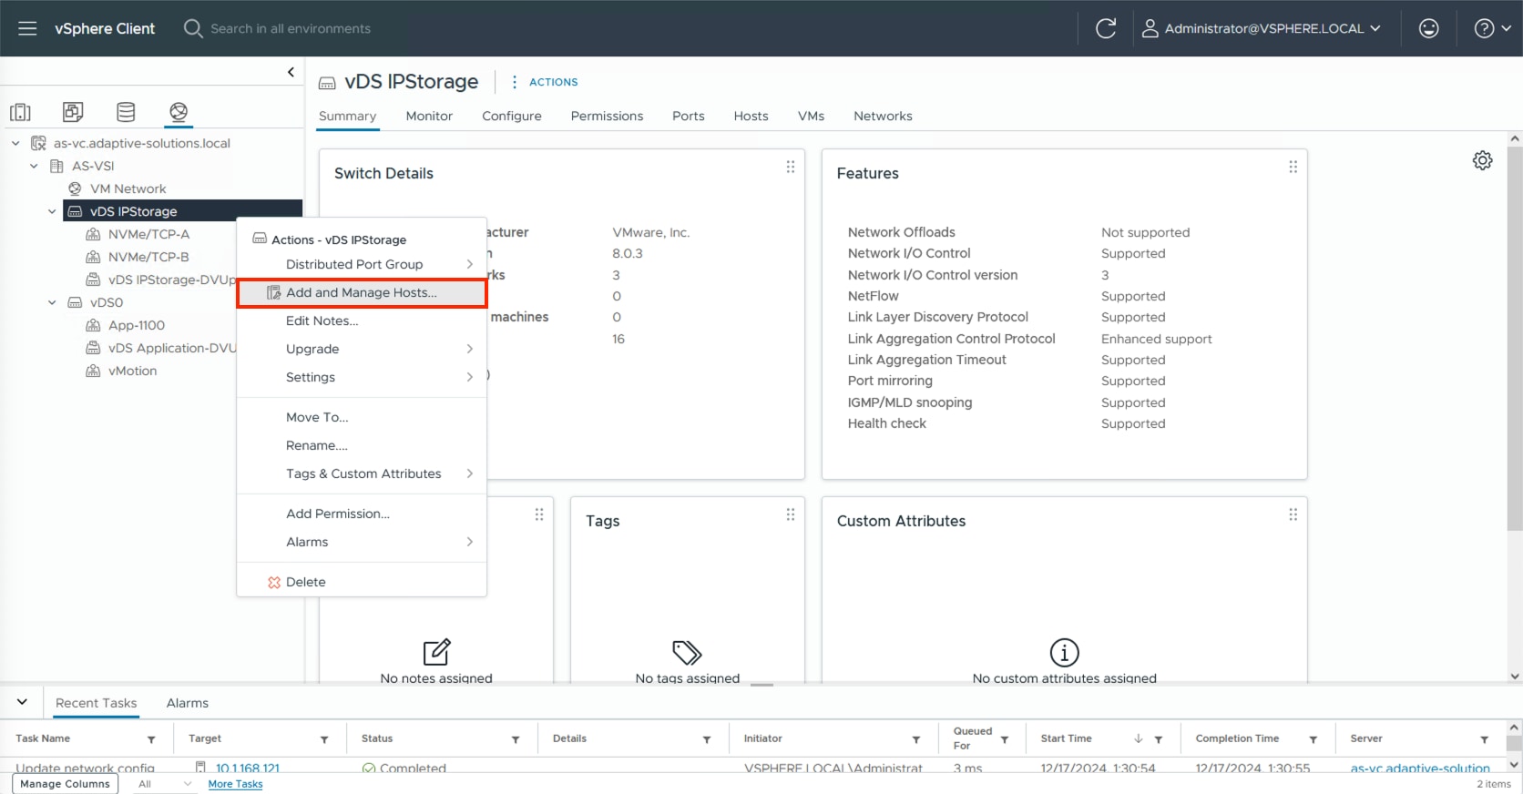Click the search in all environments field
Screen dimensions: 1523x794
click(x=291, y=28)
